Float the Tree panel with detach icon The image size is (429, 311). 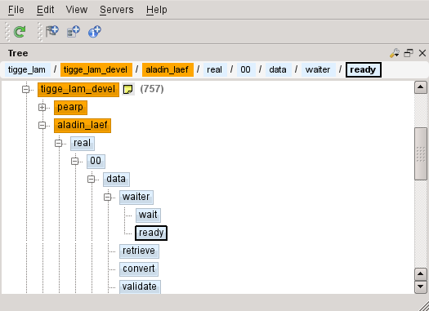(409, 53)
